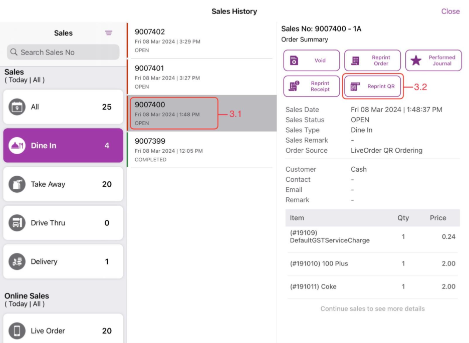Click the 100 Plus item row
The image size is (469, 343).
click(x=372, y=264)
